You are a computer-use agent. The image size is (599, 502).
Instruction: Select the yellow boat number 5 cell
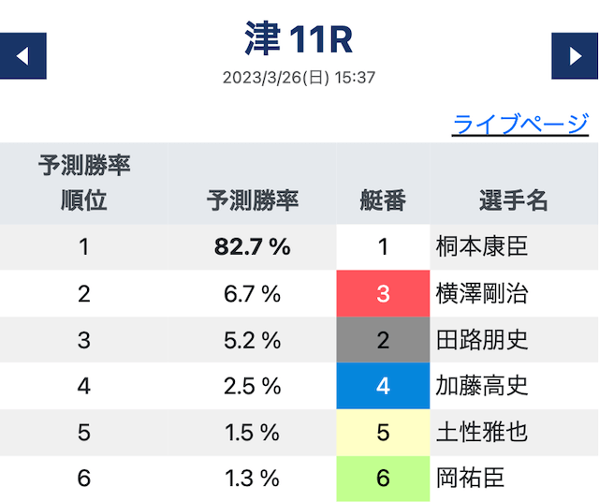(x=383, y=433)
